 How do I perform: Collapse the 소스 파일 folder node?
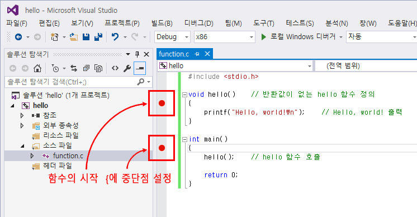(22, 146)
